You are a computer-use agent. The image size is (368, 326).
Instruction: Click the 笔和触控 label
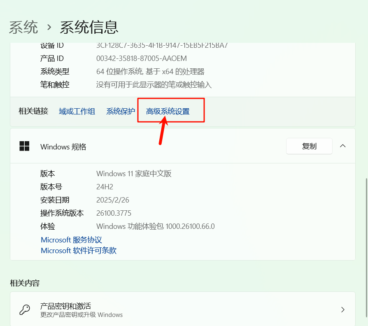pyautogui.click(x=55, y=84)
